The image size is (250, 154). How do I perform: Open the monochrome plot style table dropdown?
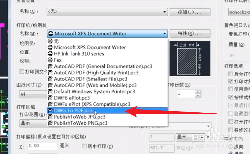(239, 12)
